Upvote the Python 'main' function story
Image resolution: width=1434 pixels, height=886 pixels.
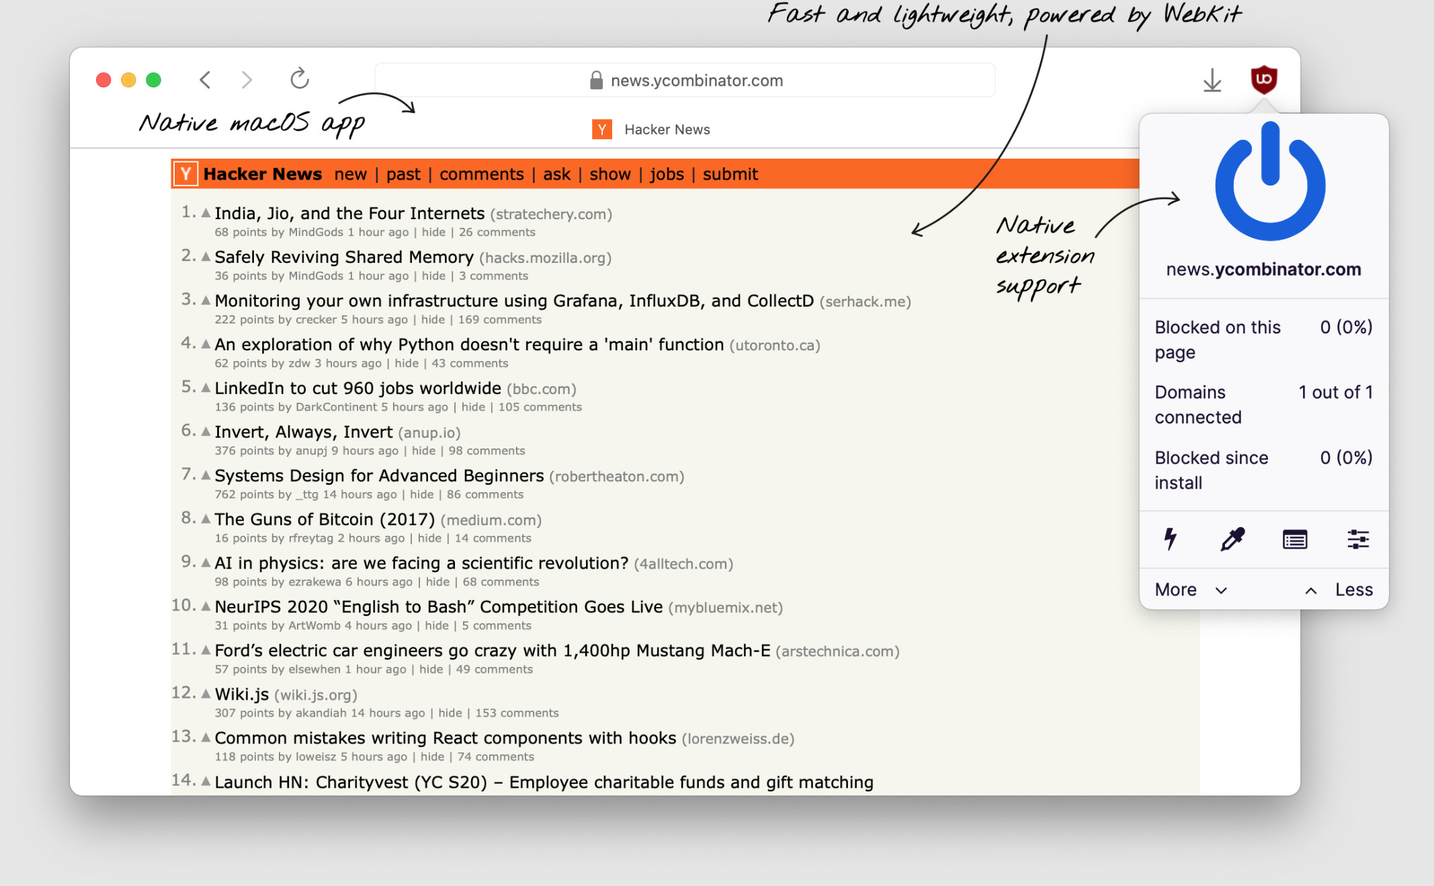tap(206, 344)
